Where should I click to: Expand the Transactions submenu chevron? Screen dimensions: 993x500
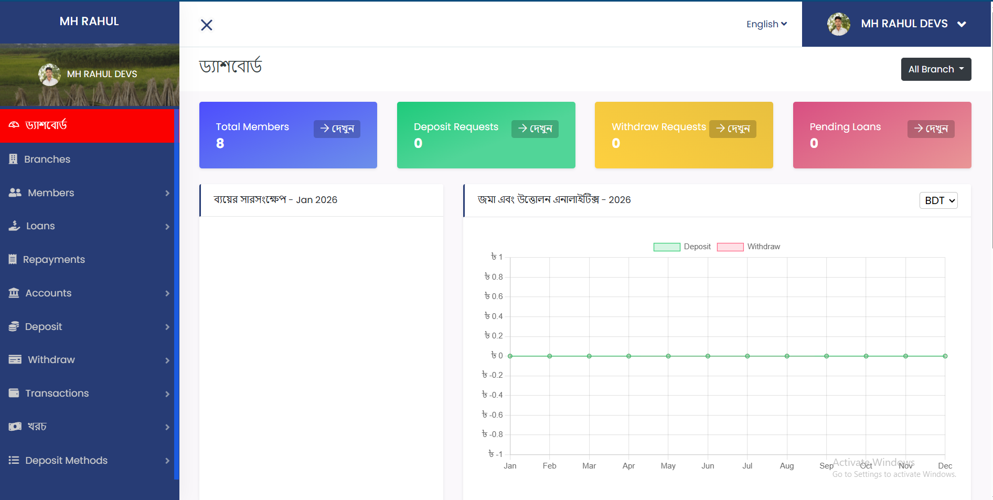(x=167, y=394)
